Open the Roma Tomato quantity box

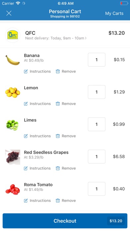point(97,189)
